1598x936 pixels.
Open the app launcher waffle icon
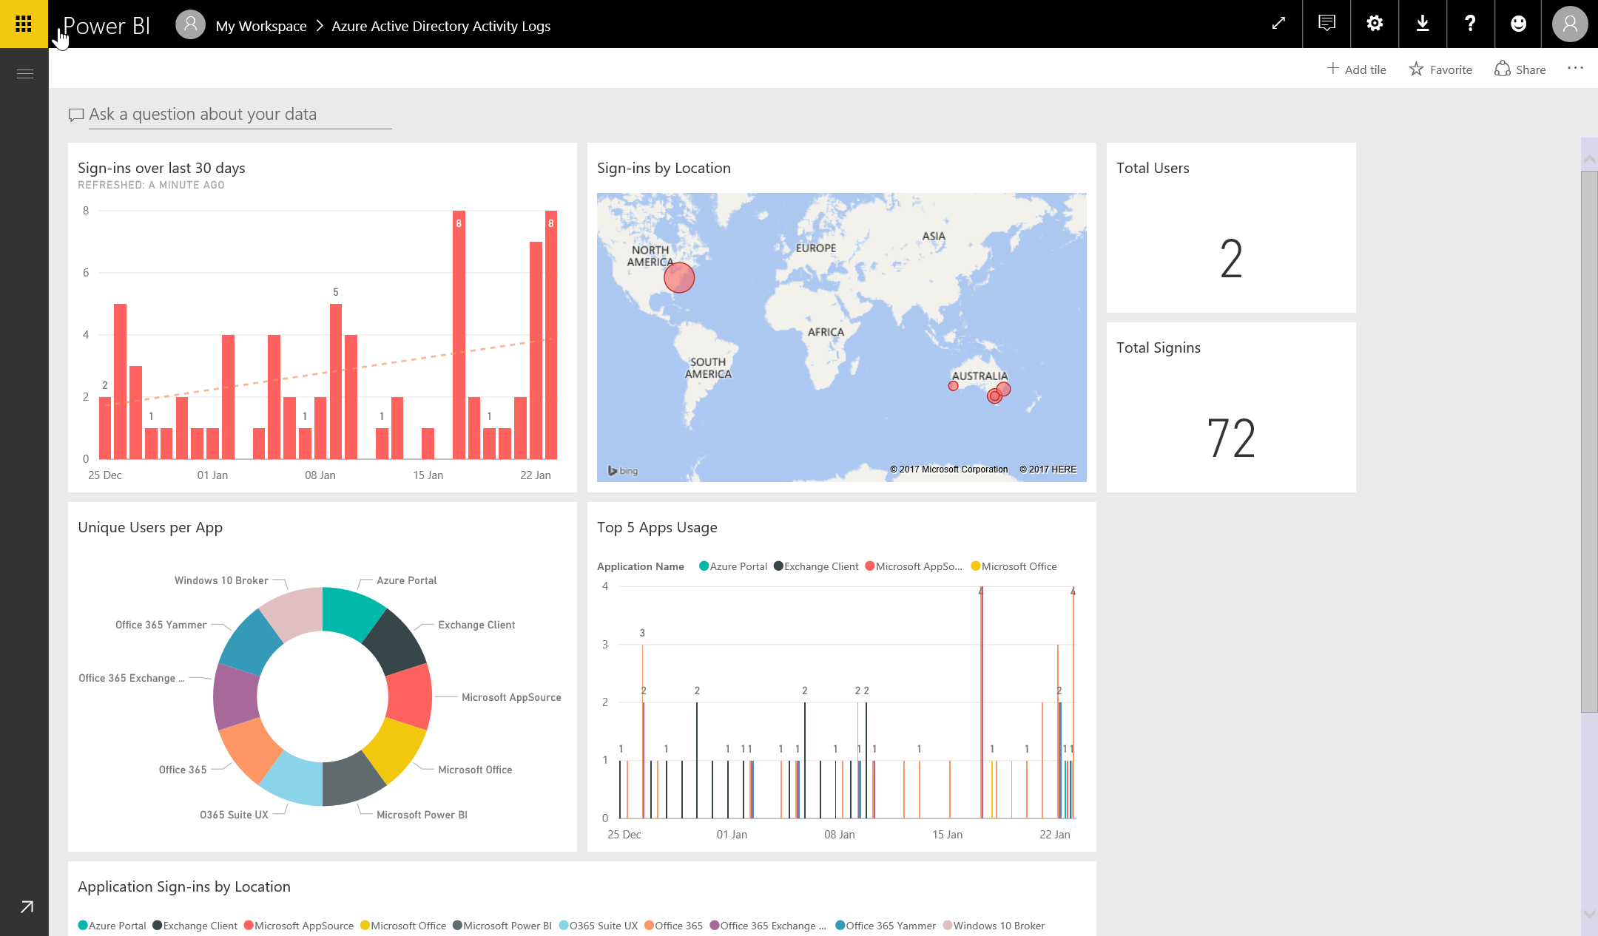click(24, 24)
